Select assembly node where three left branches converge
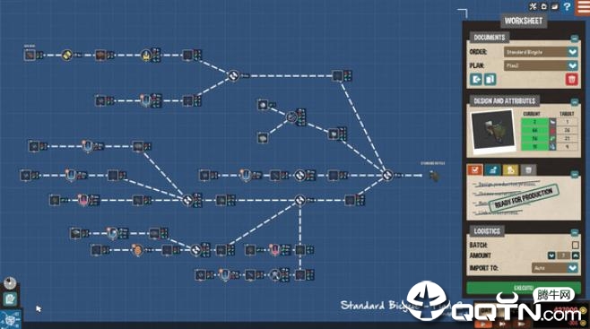 point(187,200)
